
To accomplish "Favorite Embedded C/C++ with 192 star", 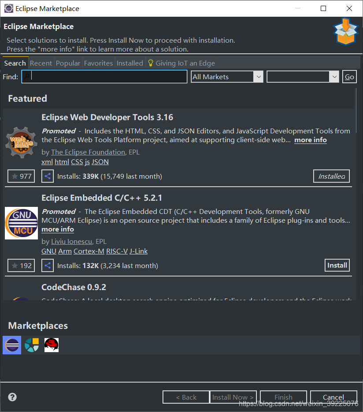I will (21, 265).
